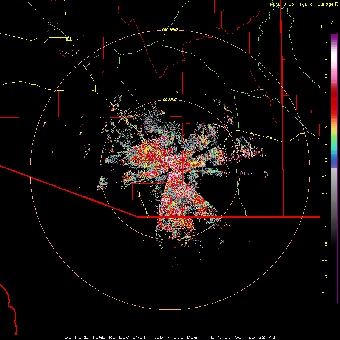Click the 3 value on color scale
The width and height of the screenshot is (340, 340).
(x=326, y=110)
